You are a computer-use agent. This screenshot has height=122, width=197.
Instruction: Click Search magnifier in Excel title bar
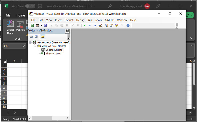110,6
